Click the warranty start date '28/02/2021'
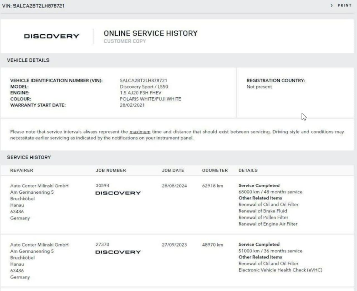The image size is (357, 291). 132,105
